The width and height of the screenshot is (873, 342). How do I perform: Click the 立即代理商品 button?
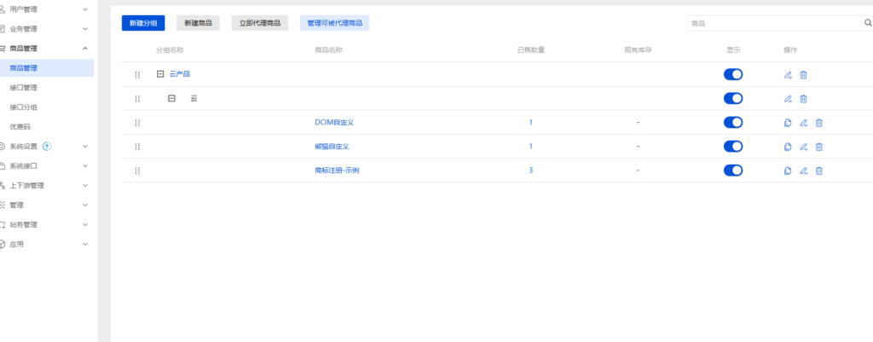coord(260,23)
